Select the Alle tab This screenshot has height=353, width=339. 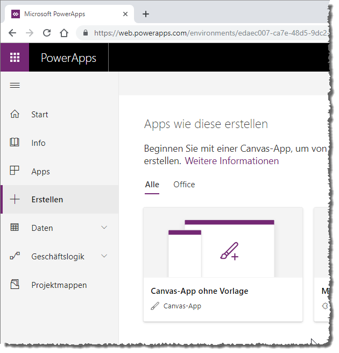click(152, 185)
